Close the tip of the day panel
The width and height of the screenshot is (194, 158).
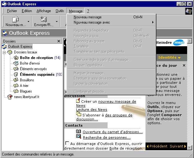pyautogui.click(x=184, y=65)
